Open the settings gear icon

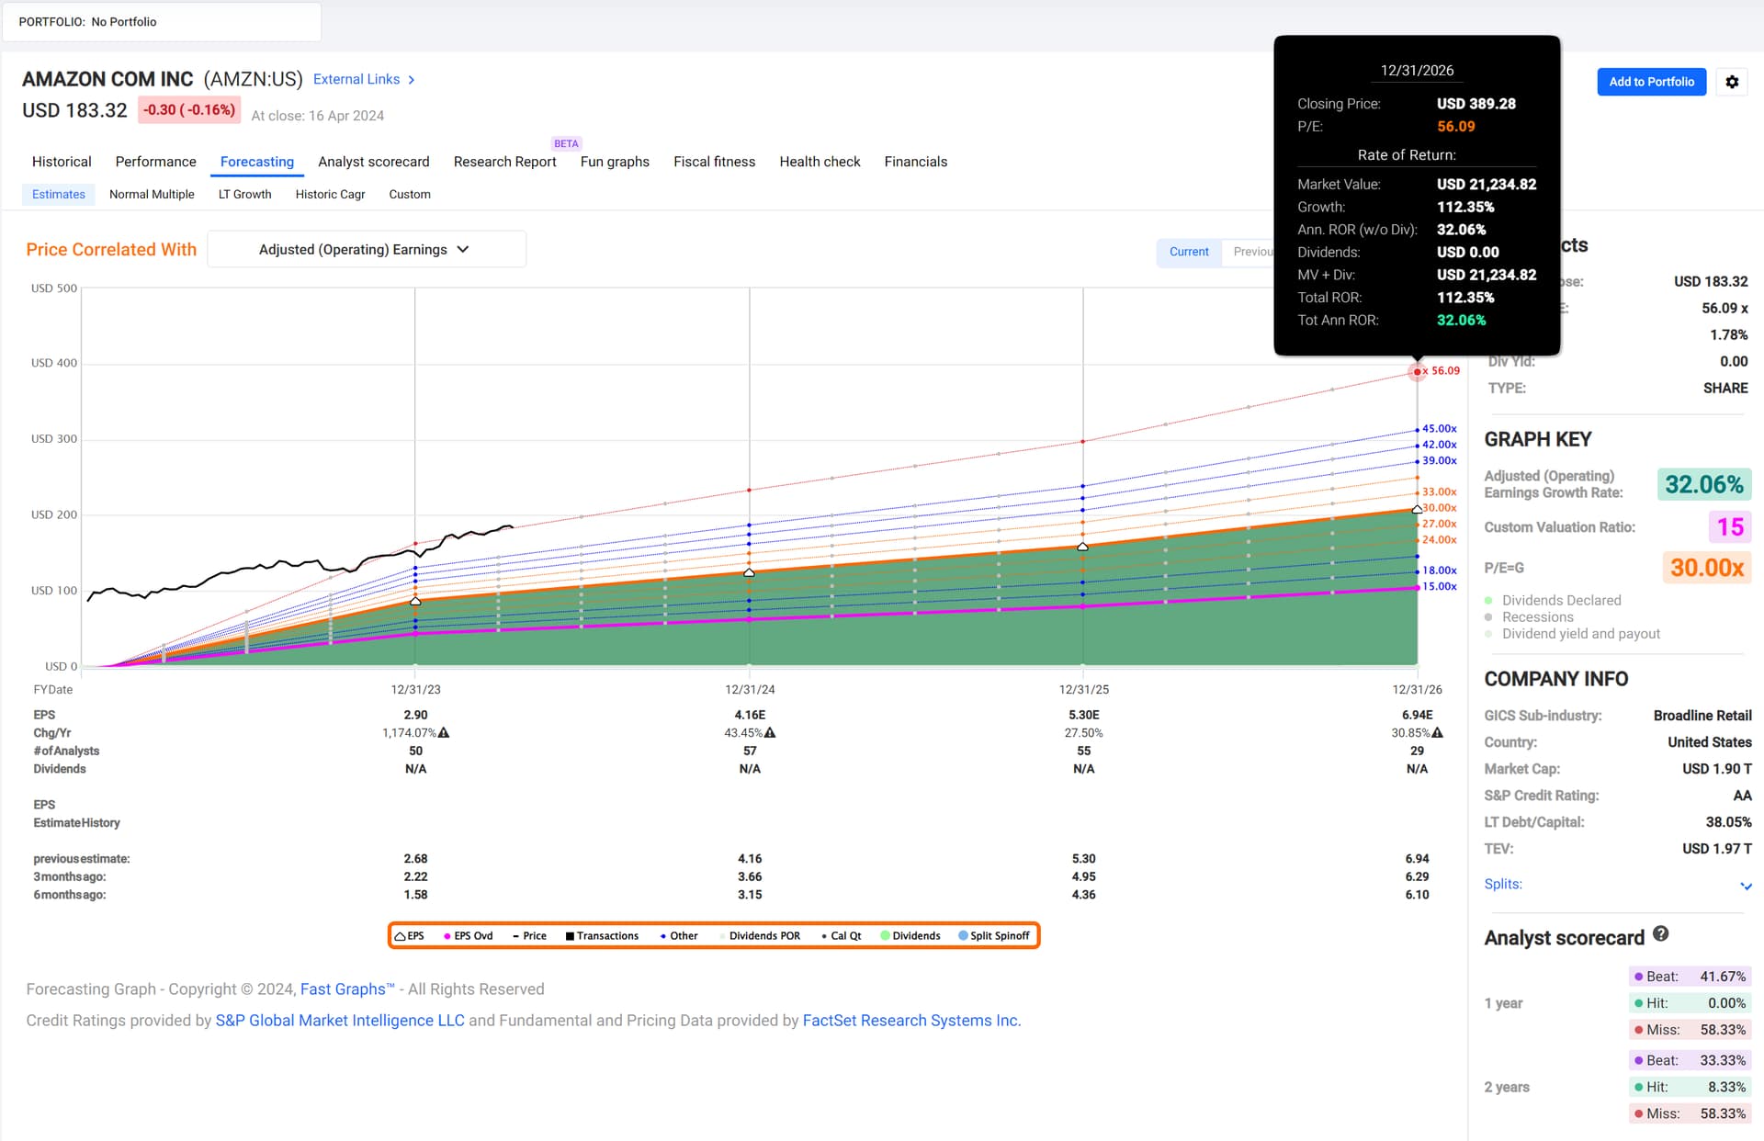tap(1732, 82)
